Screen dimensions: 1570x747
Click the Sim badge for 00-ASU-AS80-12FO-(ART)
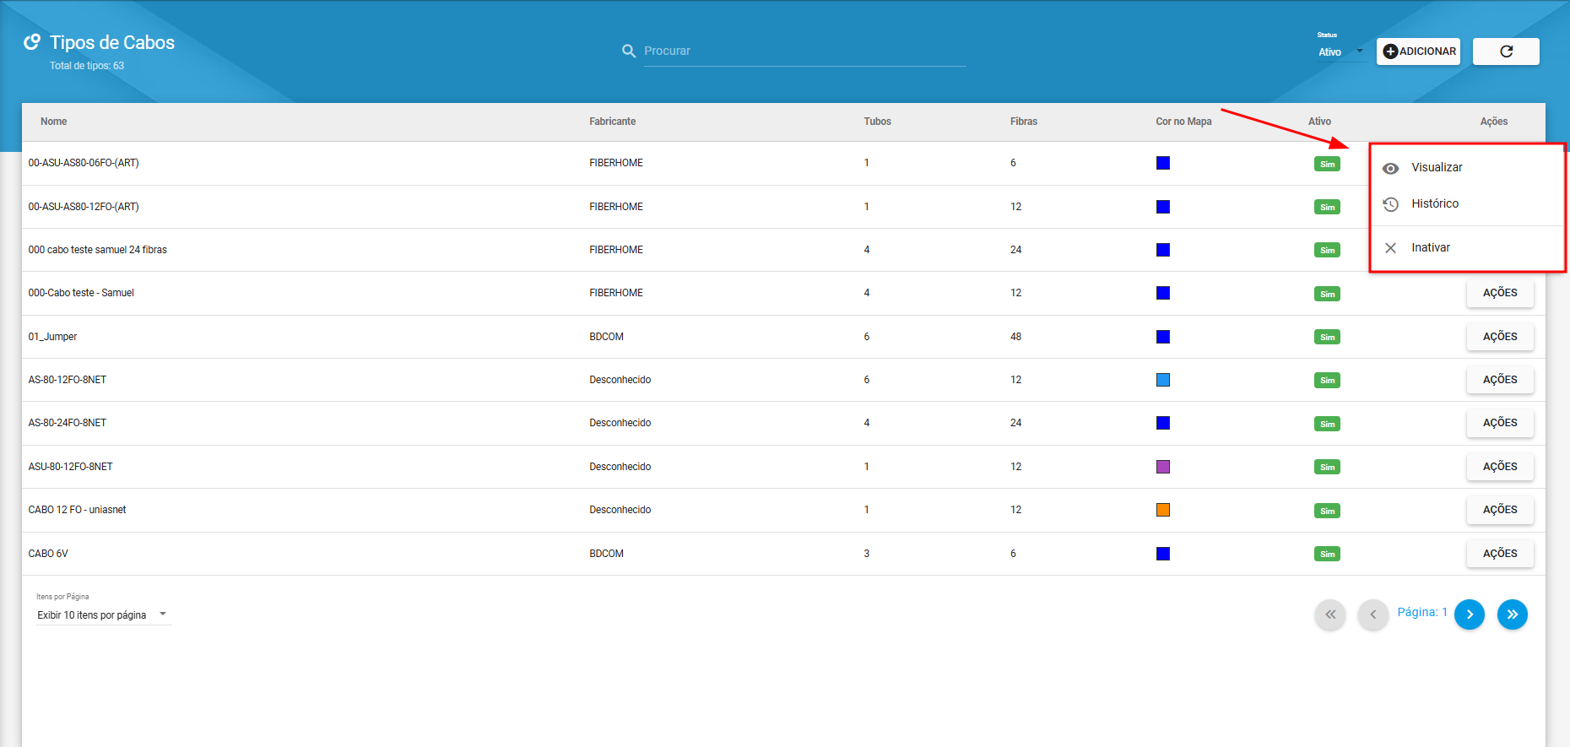click(x=1327, y=207)
